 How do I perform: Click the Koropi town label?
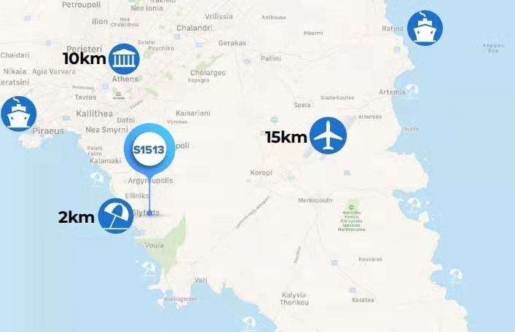click(x=261, y=173)
